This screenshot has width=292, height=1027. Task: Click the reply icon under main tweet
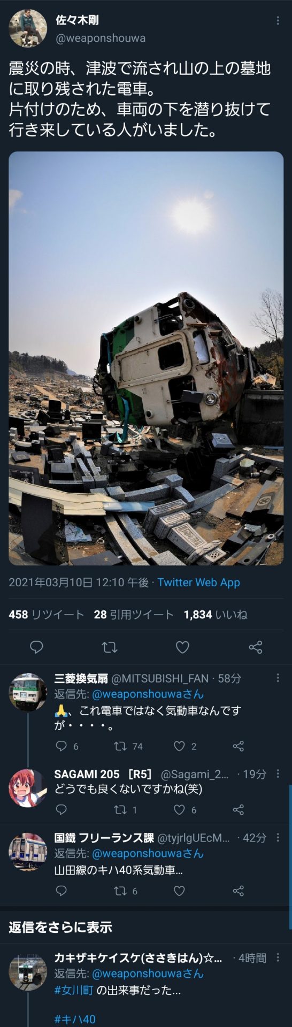[x=36, y=647]
